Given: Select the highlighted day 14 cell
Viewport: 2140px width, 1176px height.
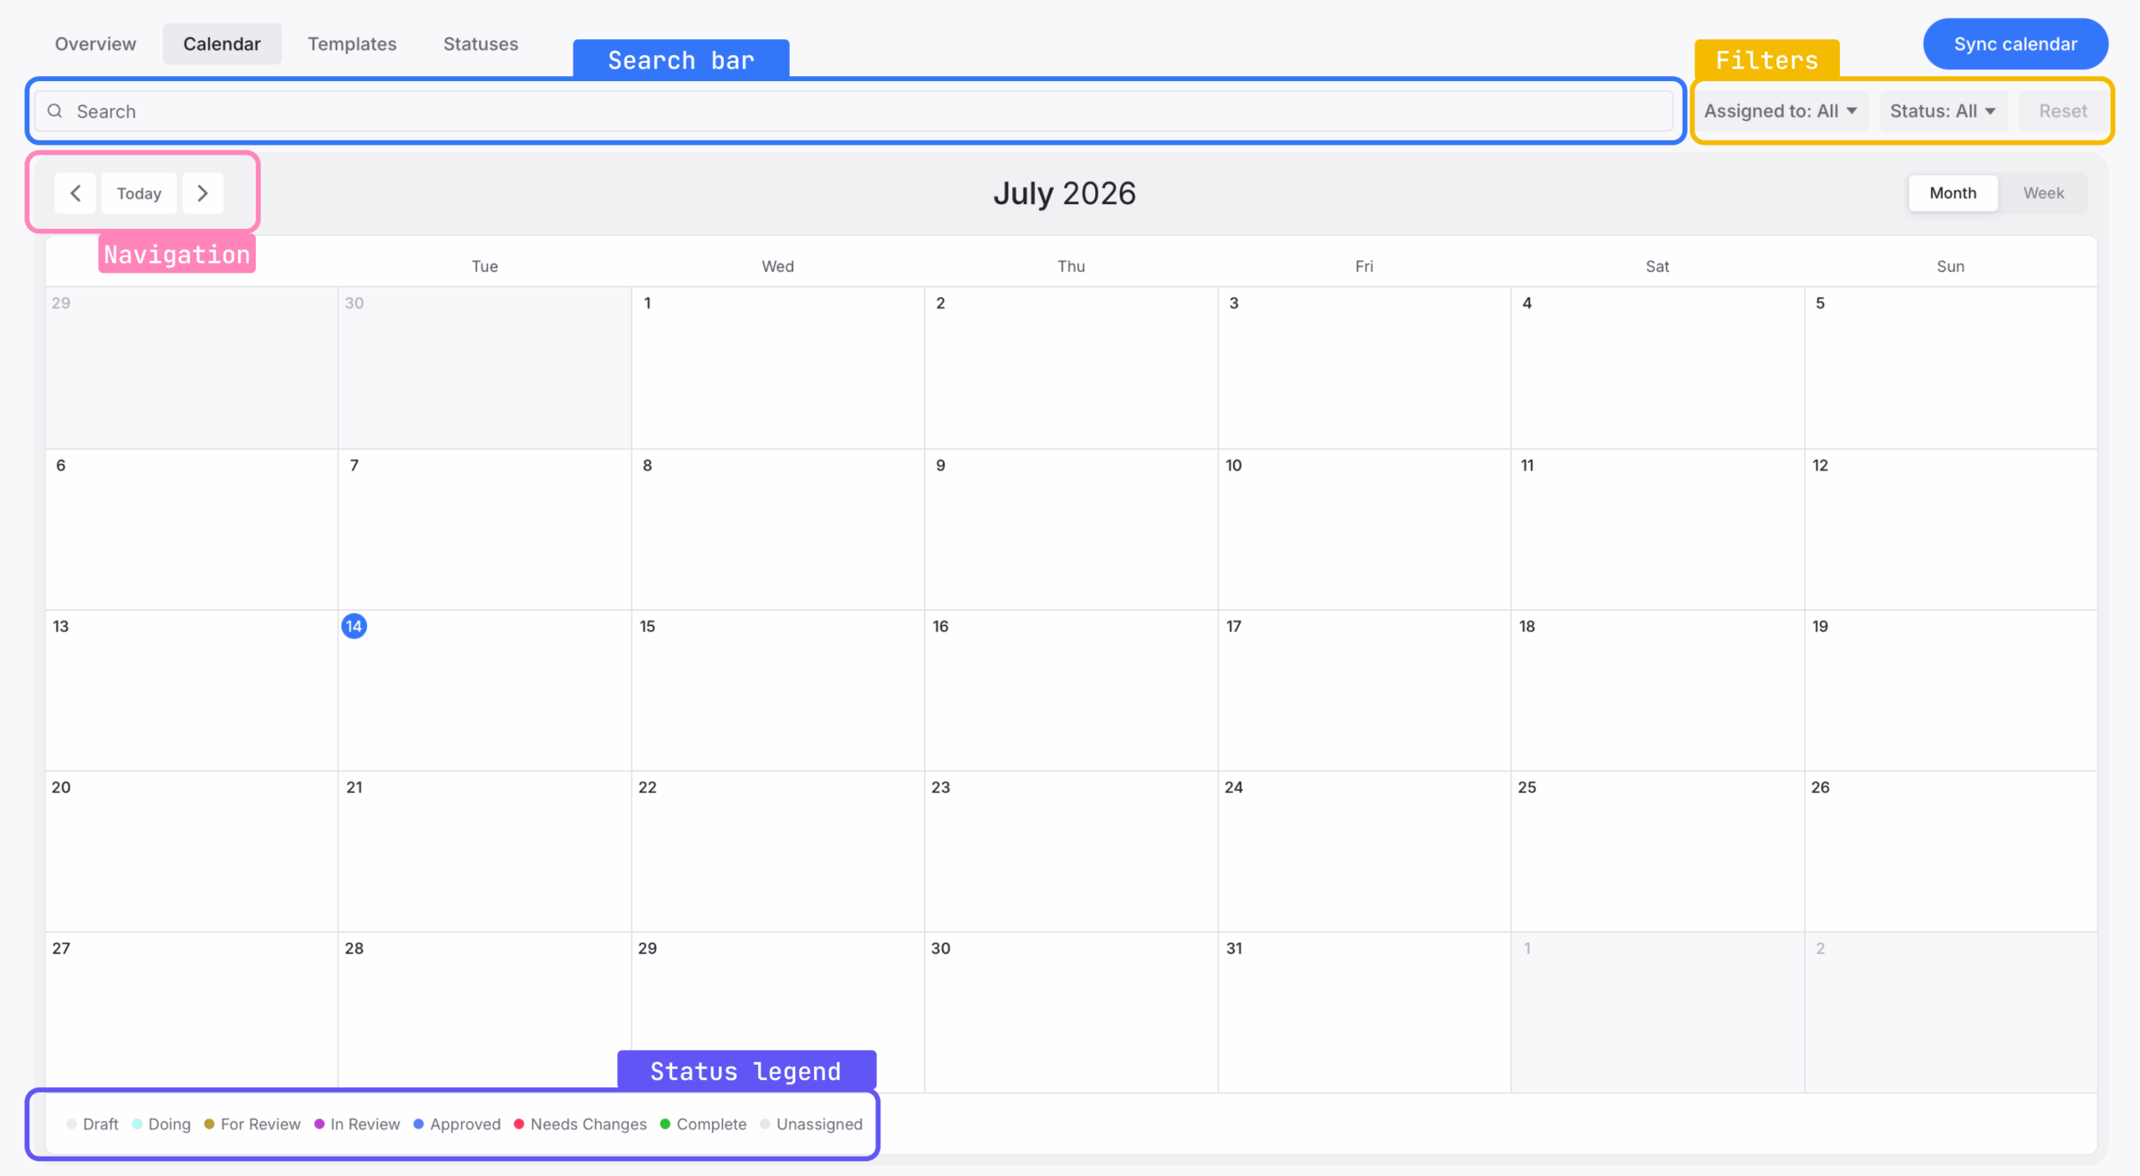Looking at the screenshot, I should (x=485, y=690).
